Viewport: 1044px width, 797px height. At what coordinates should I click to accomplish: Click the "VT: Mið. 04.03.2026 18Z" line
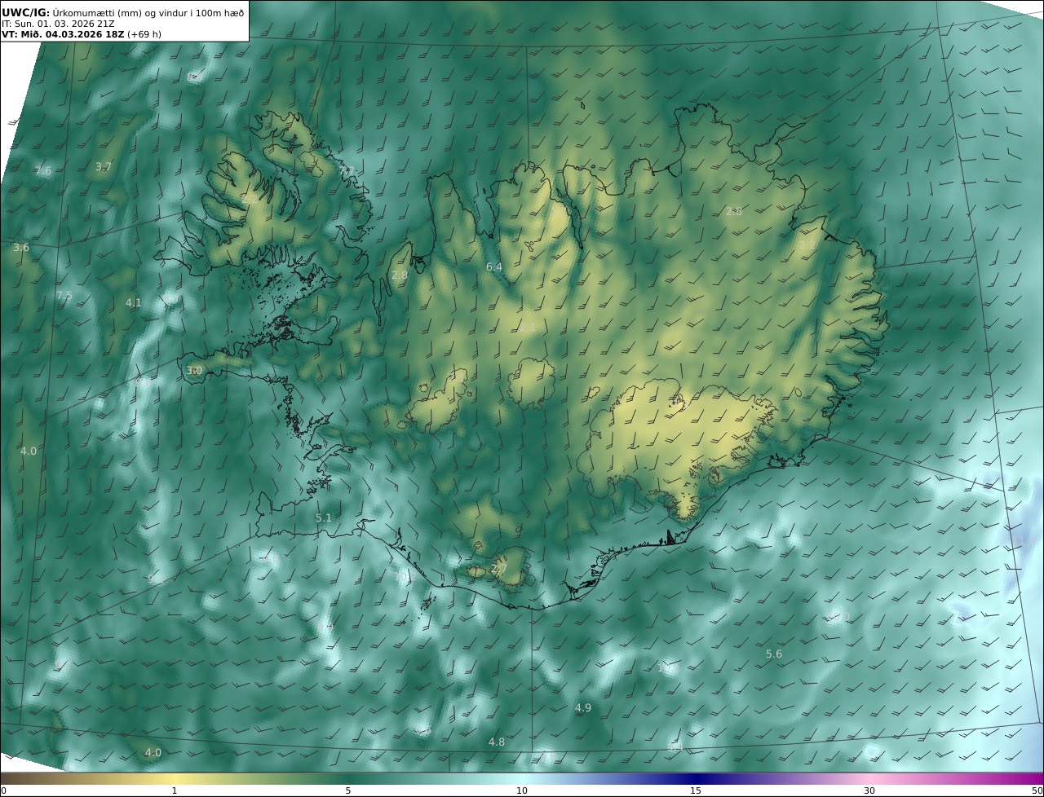[63, 34]
